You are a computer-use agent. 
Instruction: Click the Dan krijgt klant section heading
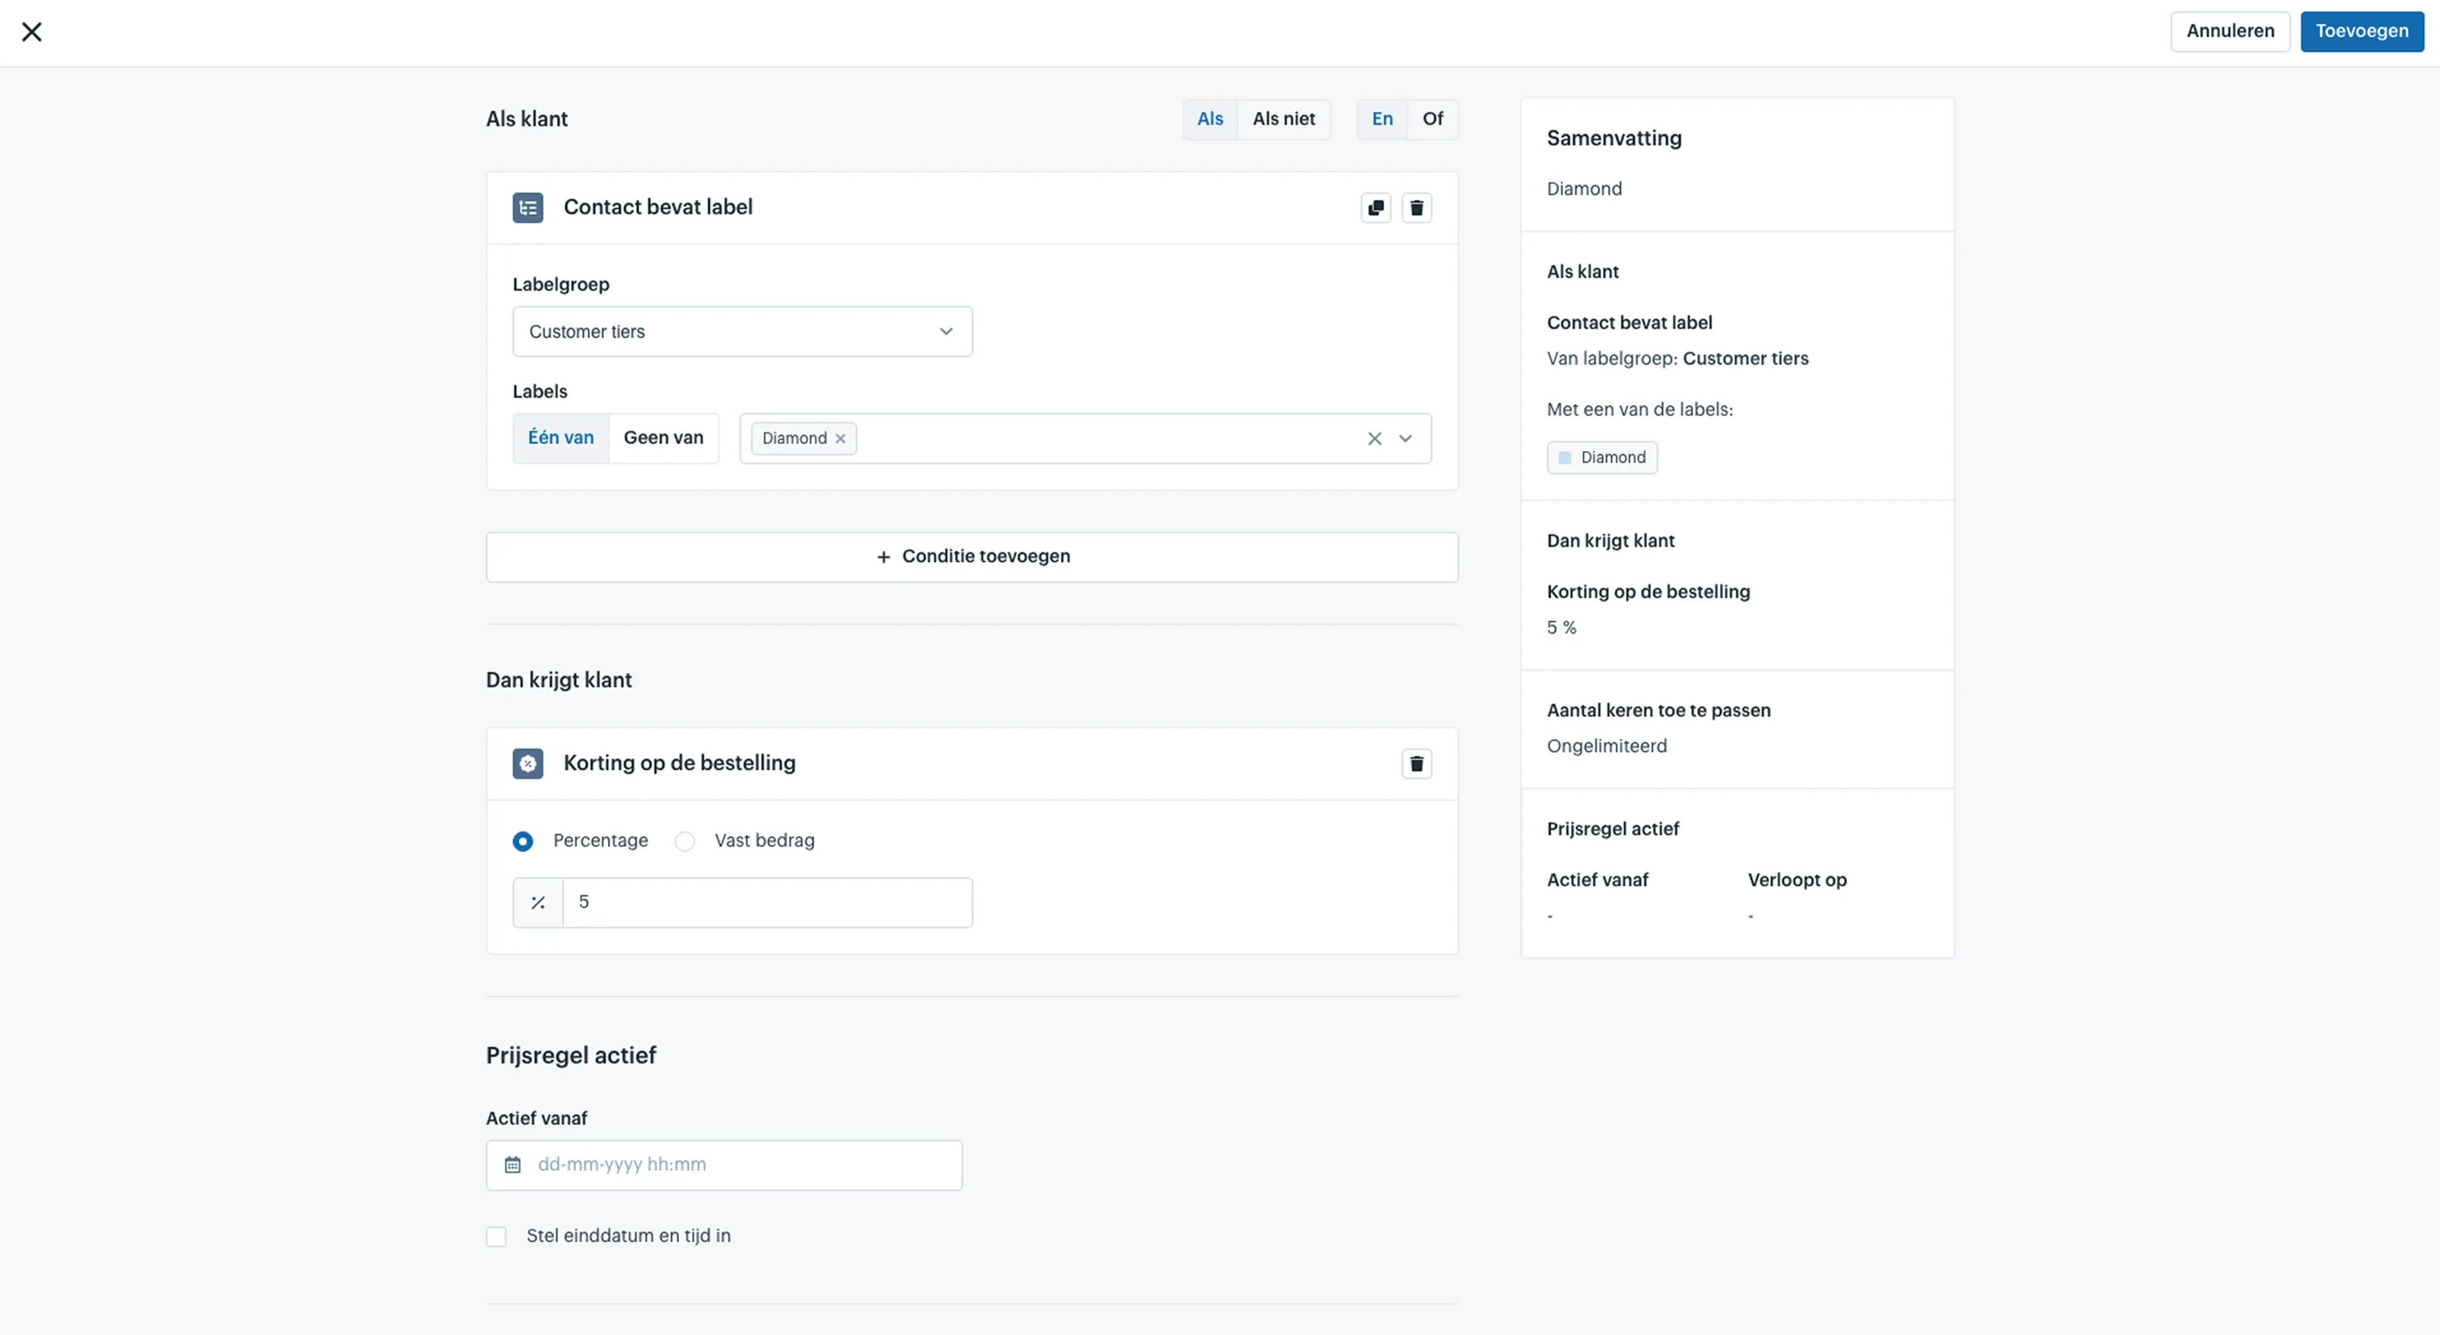coord(558,681)
